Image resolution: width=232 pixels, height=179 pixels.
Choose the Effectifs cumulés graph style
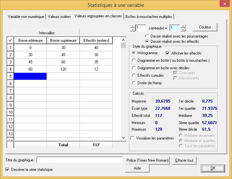(134, 75)
